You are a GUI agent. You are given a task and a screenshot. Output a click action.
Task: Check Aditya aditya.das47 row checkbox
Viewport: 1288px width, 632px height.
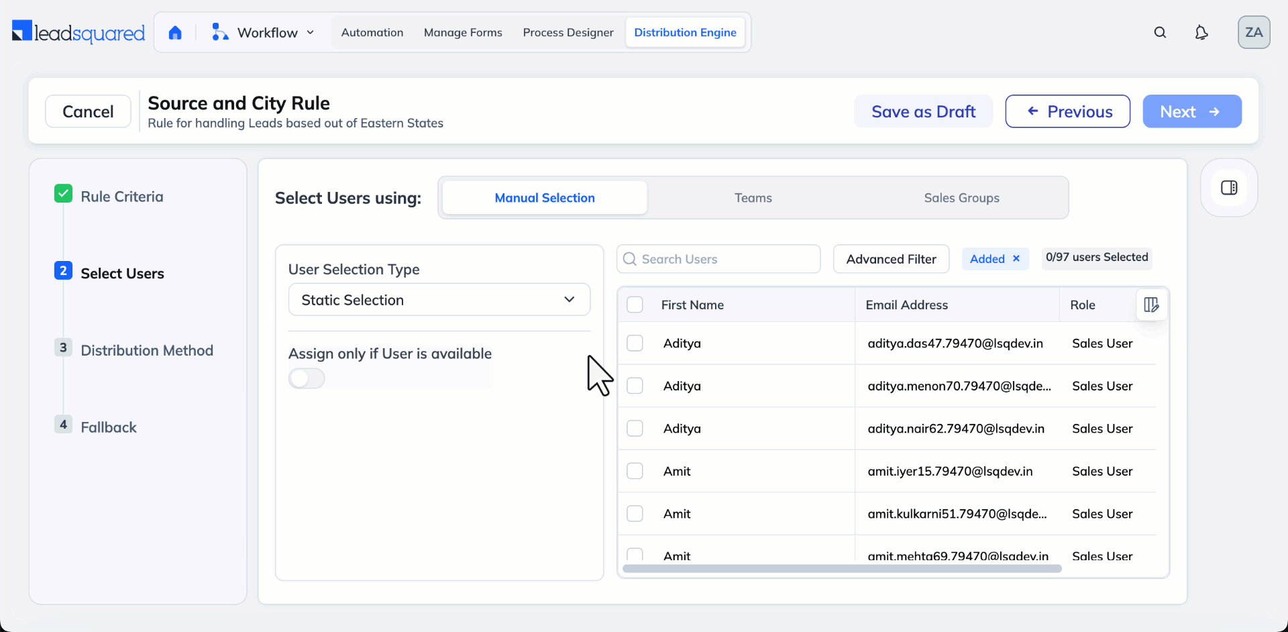tap(635, 343)
